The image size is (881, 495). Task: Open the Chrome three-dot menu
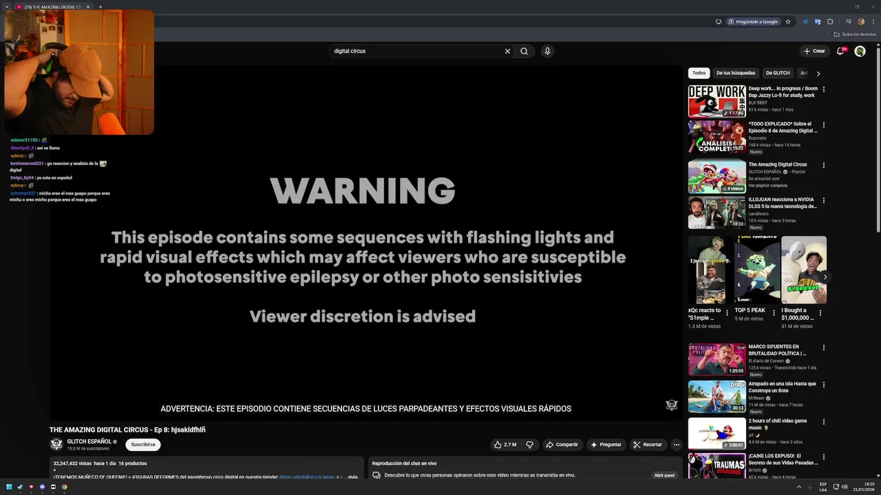(873, 21)
